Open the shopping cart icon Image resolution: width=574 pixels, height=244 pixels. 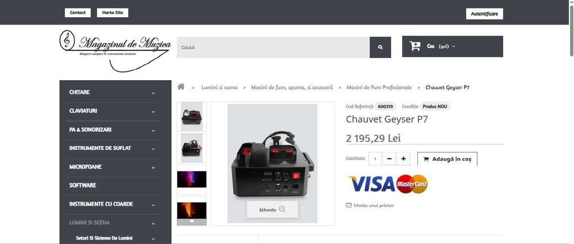(415, 46)
